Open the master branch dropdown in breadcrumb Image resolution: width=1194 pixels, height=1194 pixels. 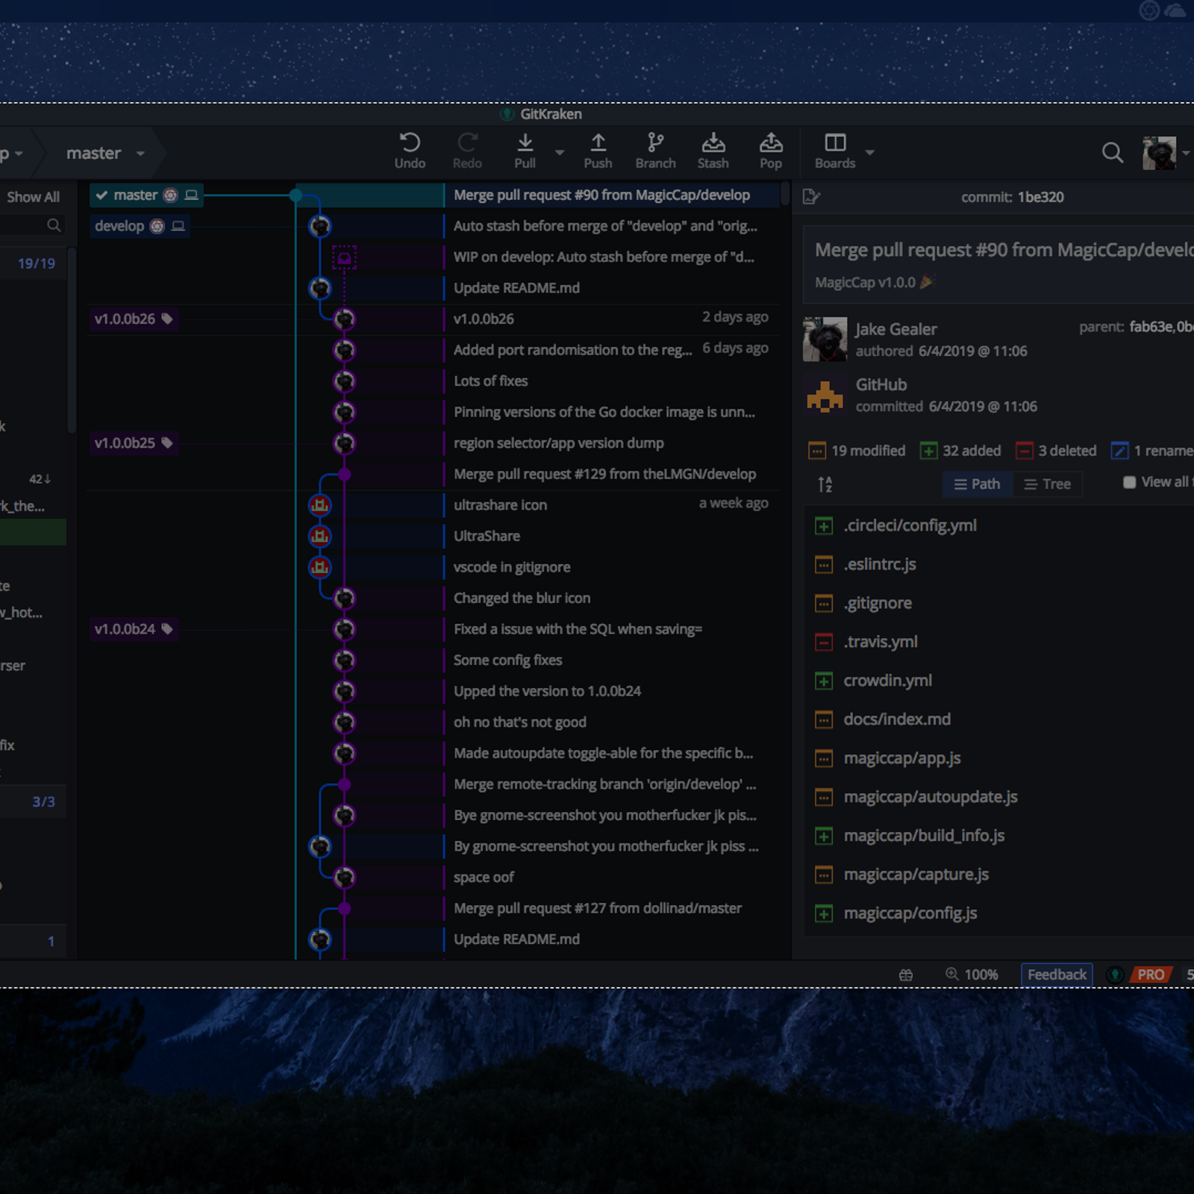coord(140,153)
